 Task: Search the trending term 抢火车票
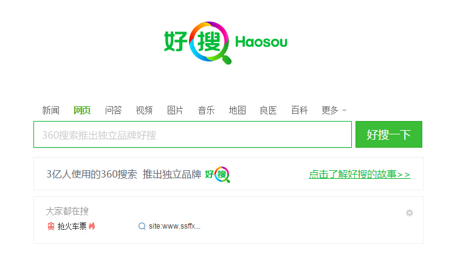pos(72,226)
